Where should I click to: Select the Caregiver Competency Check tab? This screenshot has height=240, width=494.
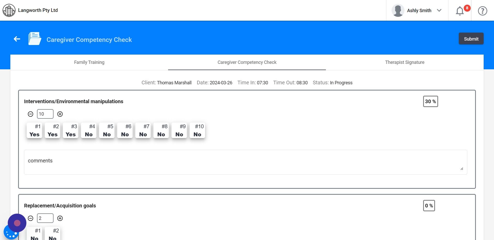(246, 62)
